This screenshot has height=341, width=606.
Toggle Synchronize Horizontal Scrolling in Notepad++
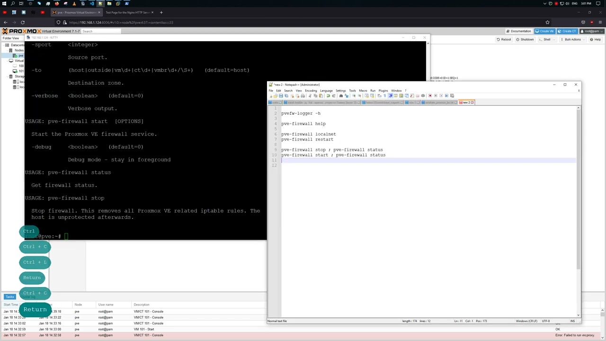pos(372,96)
